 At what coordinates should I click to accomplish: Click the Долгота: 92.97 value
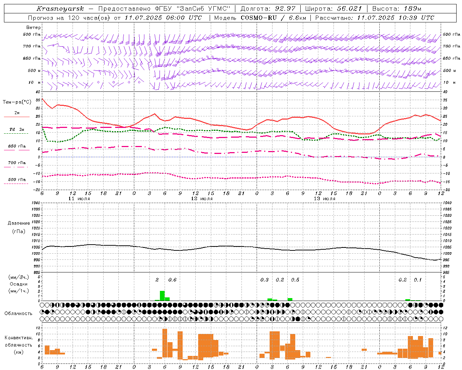tap(268, 9)
